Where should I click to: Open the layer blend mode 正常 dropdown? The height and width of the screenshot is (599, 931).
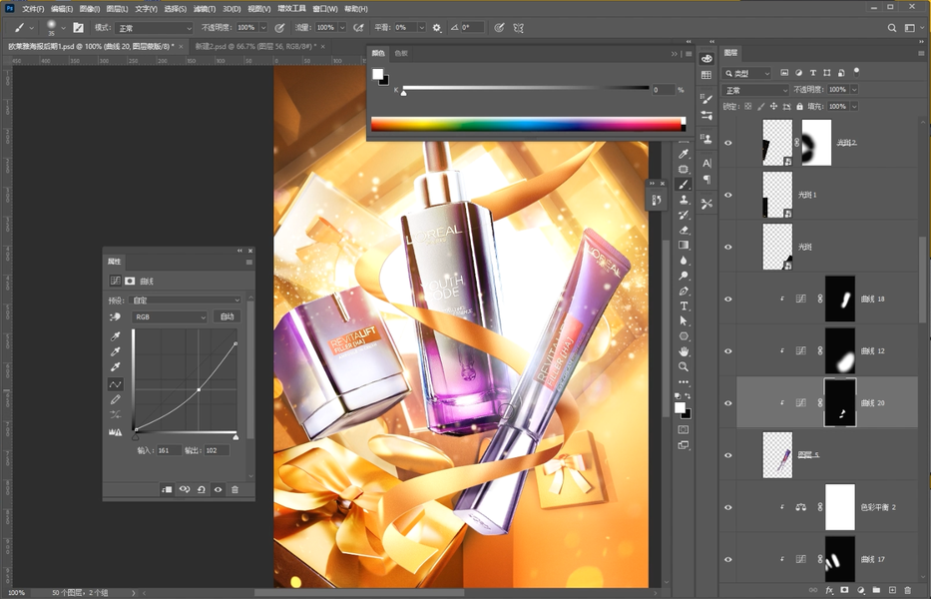(755, 90)
